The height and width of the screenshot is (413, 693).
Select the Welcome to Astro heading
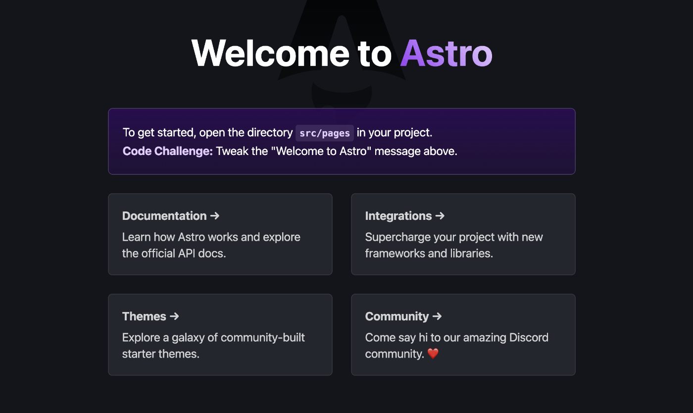pos(342,53)
